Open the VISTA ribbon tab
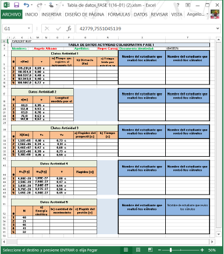Screen dimensions: 224x254 point(177,15)
